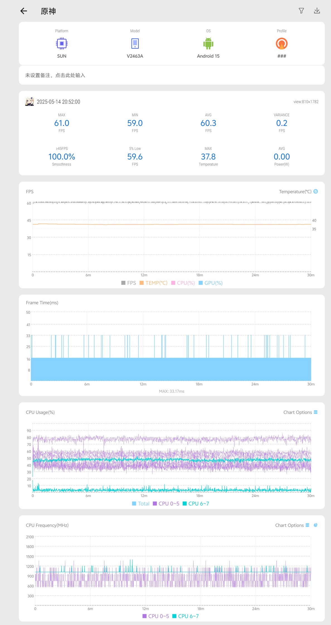Tap the V2463A model phone icon
This screenshot has width=331, height=625.
pyautogui.click(x=135, y=43)
